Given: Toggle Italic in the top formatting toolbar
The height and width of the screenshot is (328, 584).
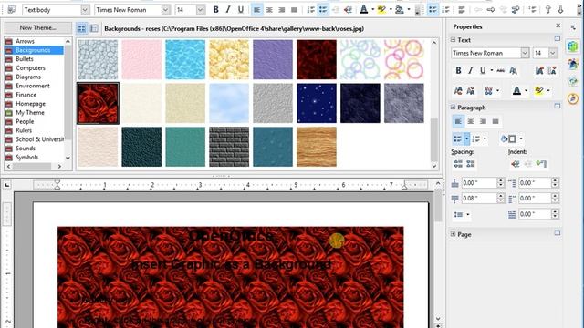Looking at the screenshot, I should click(x=228, y=10).
